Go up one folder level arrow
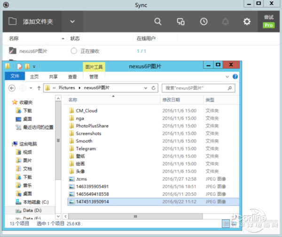282x237 pixels. click(39, 88)
